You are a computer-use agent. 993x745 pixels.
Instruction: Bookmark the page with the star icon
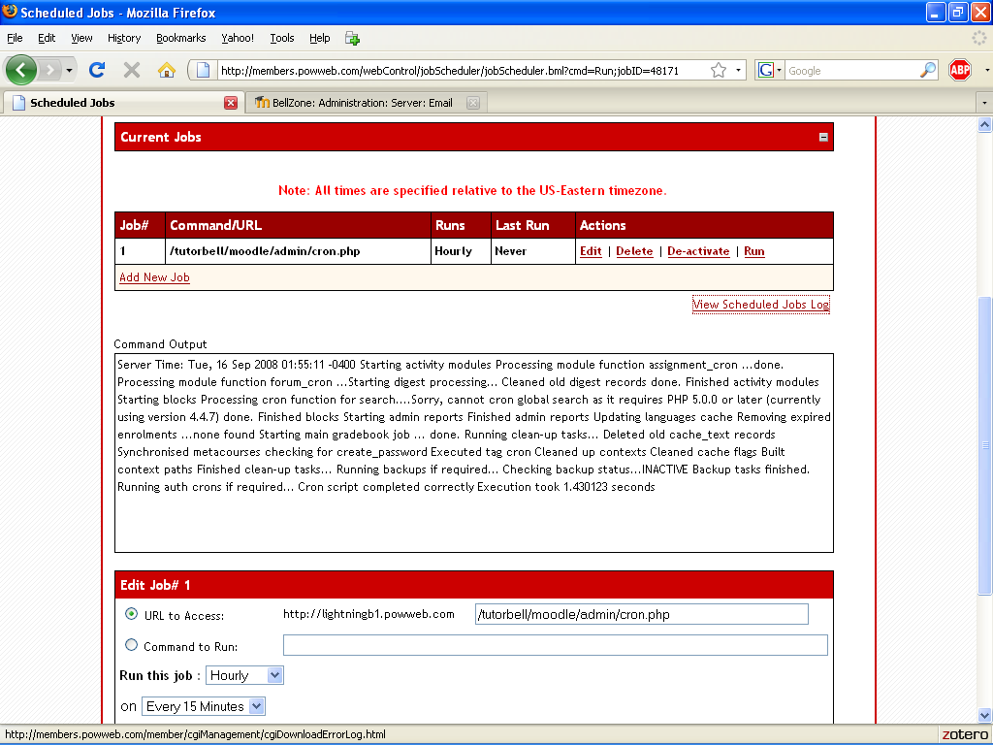pos(719,70)
